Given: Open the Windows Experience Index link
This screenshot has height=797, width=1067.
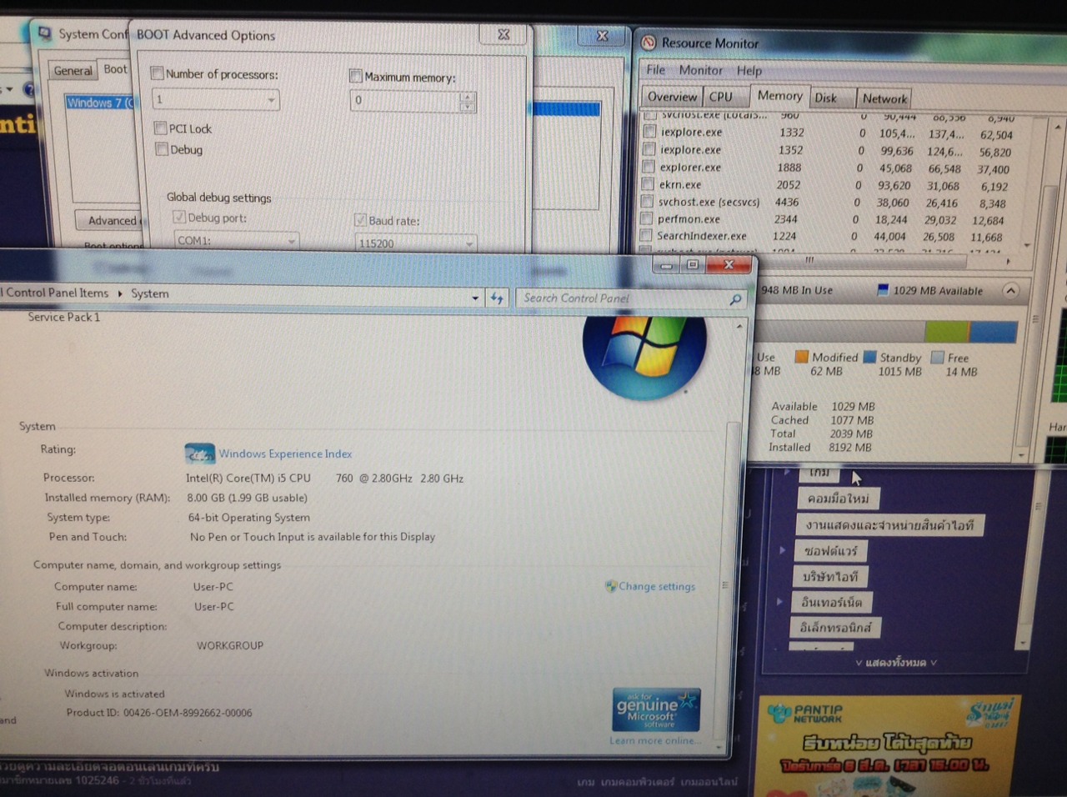Looking at the screenshot, I should (x=285, y=454).
